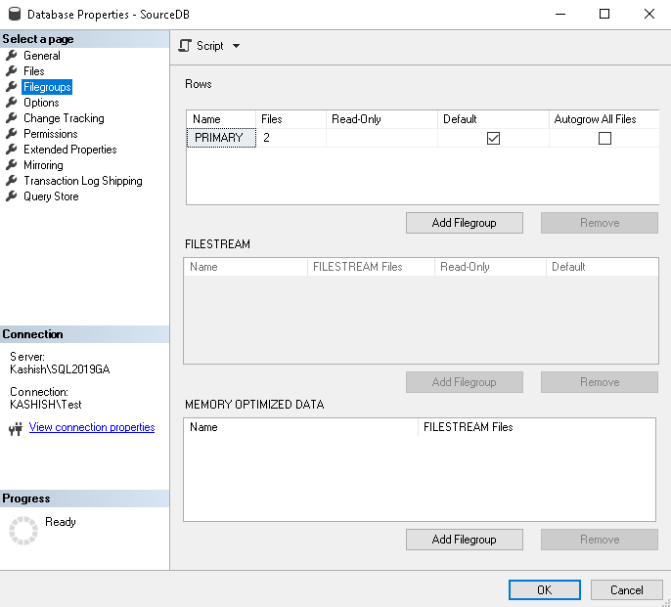Open View connection properties link
The width and height of the screenshot is (671, 607).
[x=92, y=427]
